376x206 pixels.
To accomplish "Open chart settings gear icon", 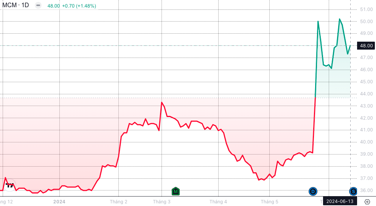I will 367,201.
